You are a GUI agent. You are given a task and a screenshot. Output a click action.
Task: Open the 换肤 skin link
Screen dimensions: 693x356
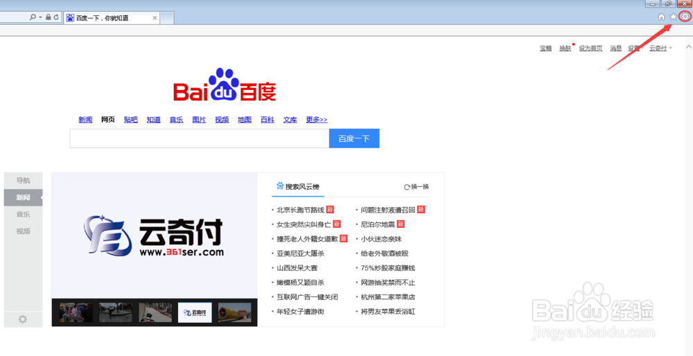[x=565, y=48]
